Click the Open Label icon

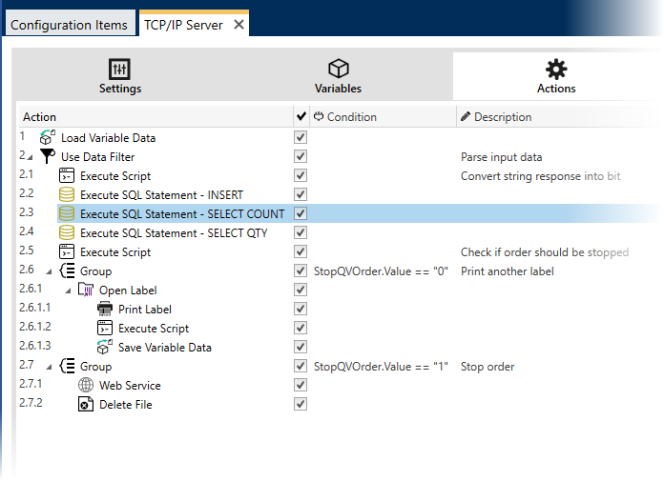[86, 291]
